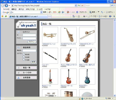This screenshot has height=100, width=116.
Task: Click the 鈴木バイオリン製チェロ product image
Action: click(x=87, y=56)
